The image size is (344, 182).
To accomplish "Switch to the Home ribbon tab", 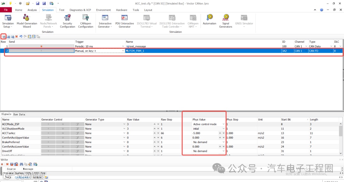I will tap(19, 10).
